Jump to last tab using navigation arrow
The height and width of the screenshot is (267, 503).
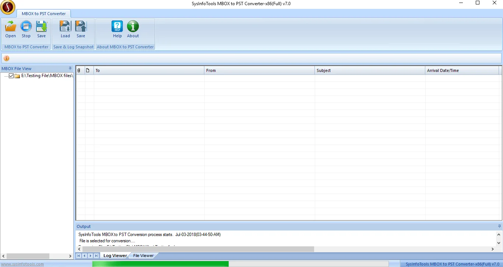96,256
